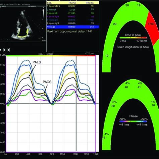Click the Time to peak color scale

(x=133, y=38)
